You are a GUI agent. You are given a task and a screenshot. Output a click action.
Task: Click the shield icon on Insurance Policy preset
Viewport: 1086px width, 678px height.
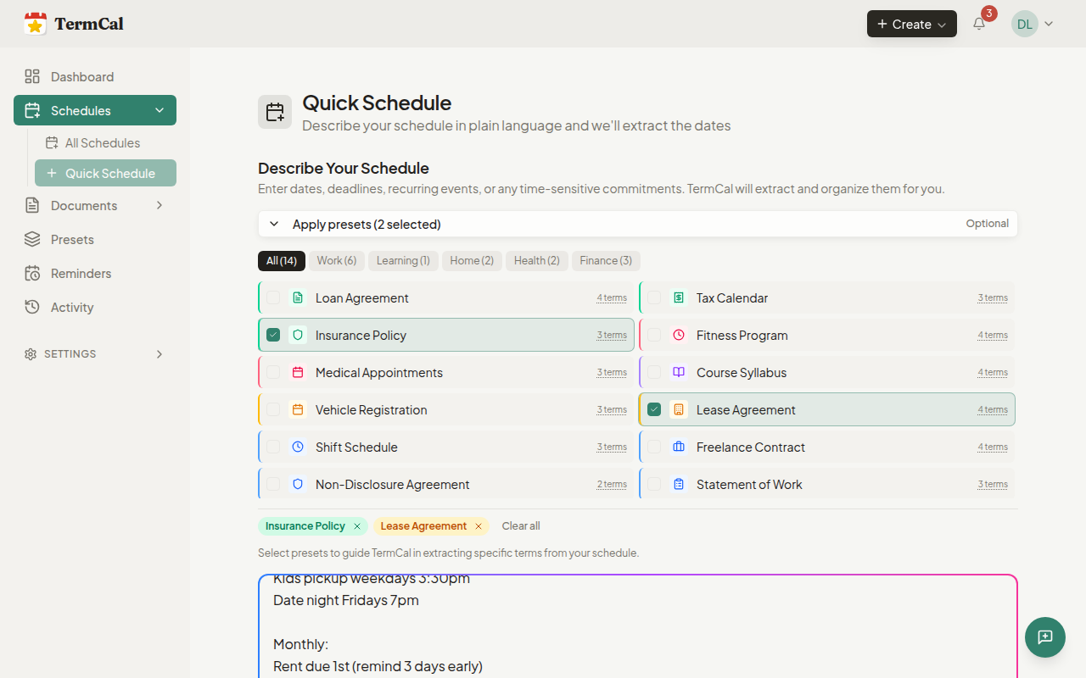click(x=298, y=335)
